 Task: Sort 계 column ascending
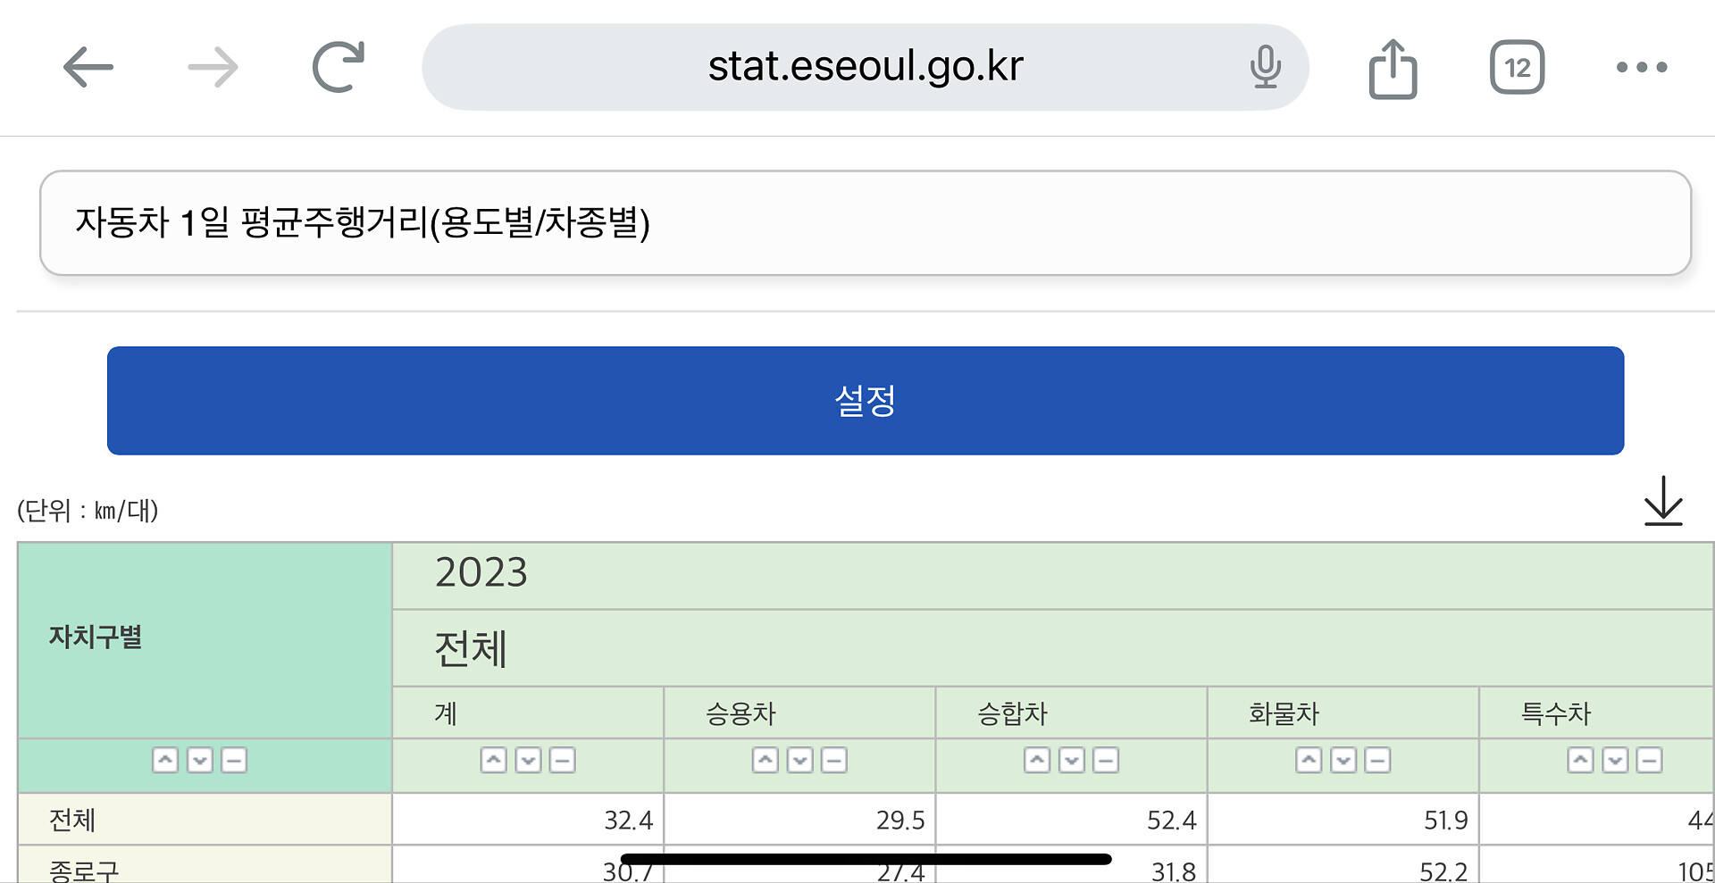click(x=494, y=761)
